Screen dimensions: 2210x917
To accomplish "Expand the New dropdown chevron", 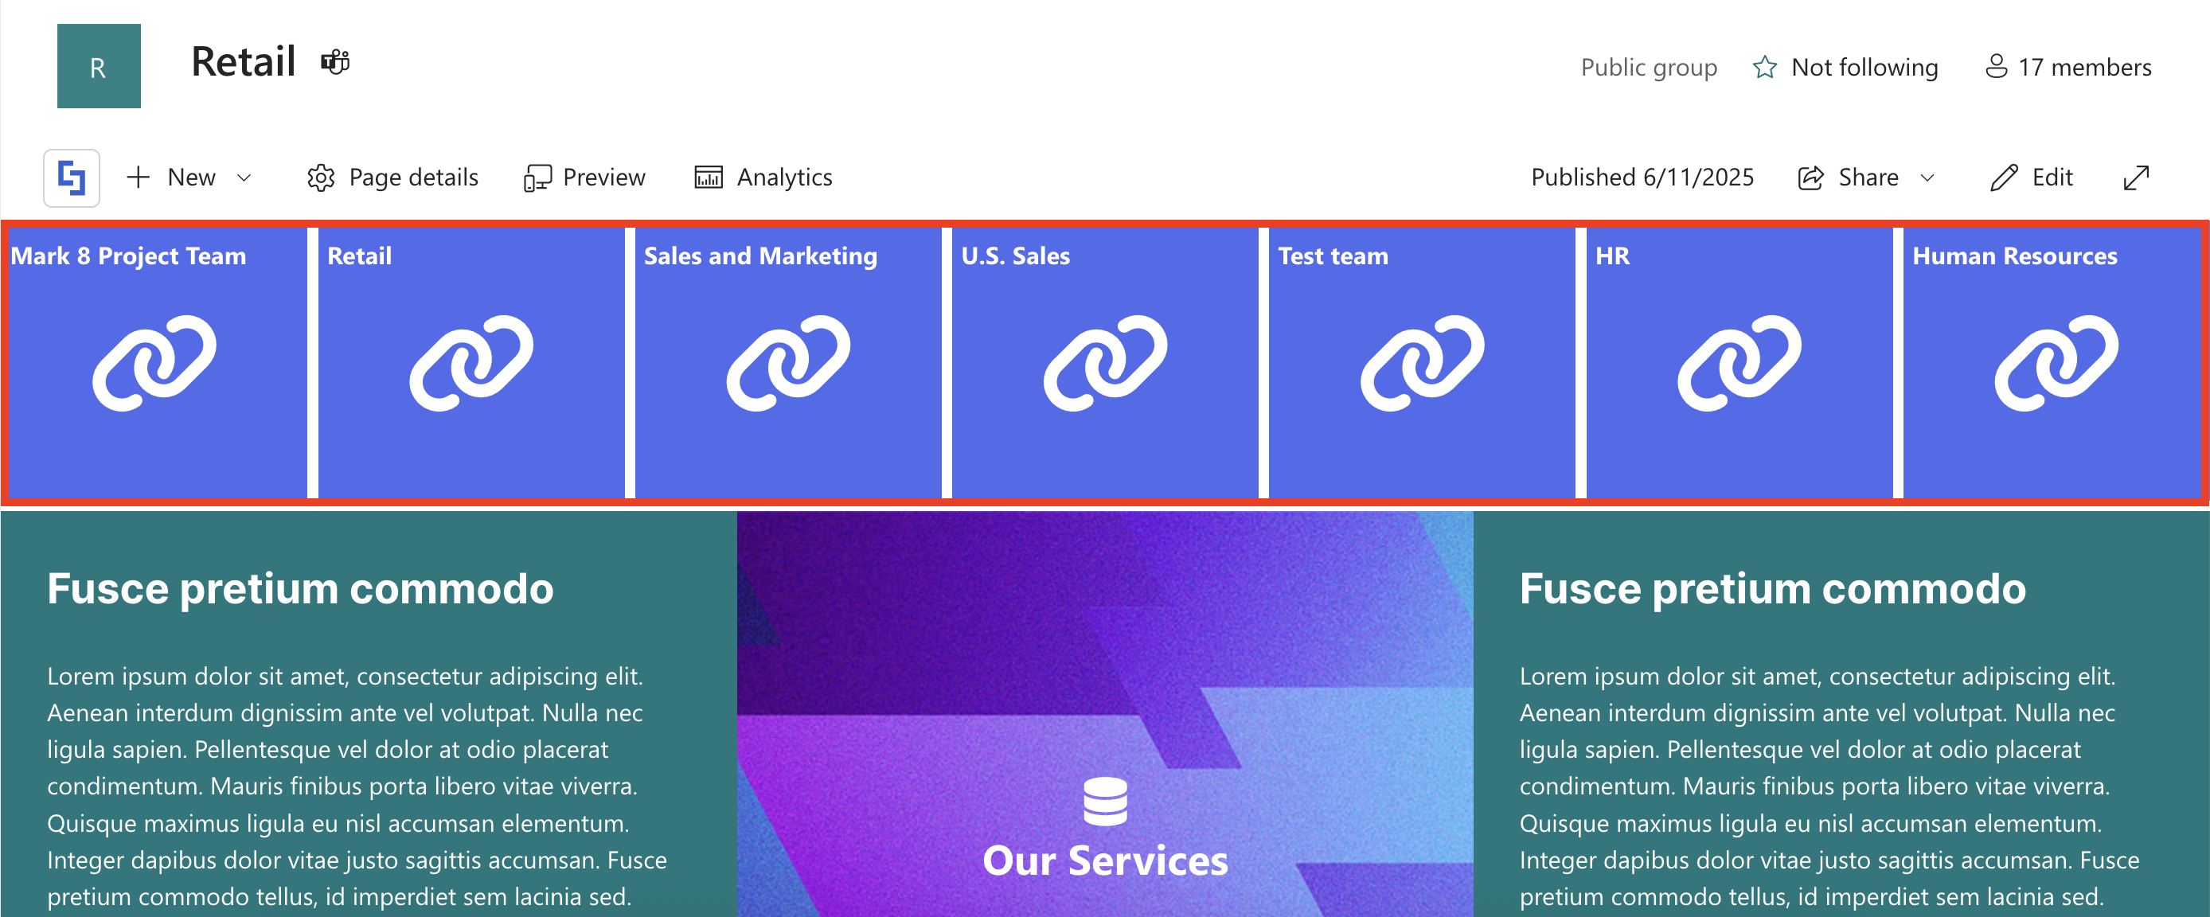I will click(244, 178).
